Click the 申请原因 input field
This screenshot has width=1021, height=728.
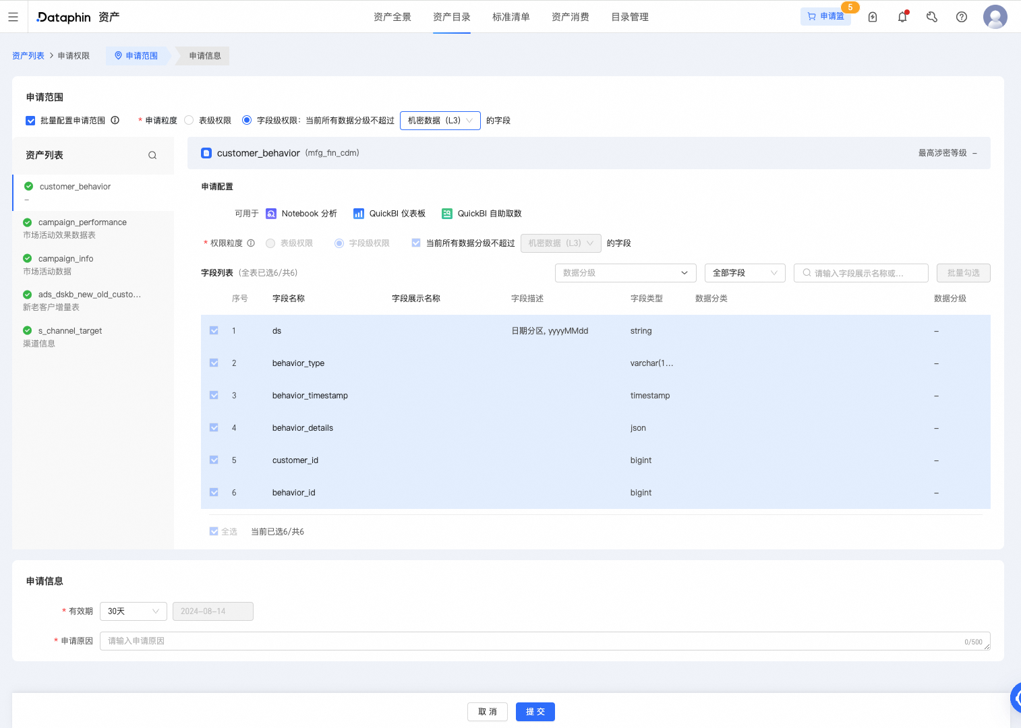click(x=472, y=640)
